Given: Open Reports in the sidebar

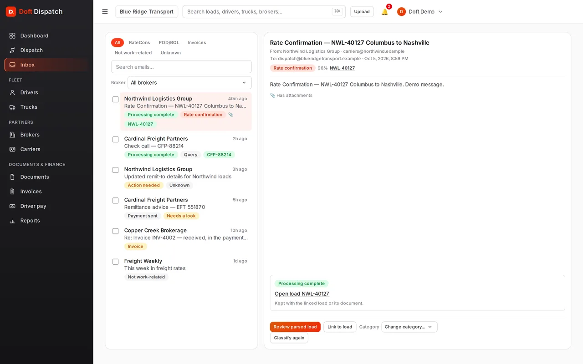Looking at the screenshot, I should (46, 221).
